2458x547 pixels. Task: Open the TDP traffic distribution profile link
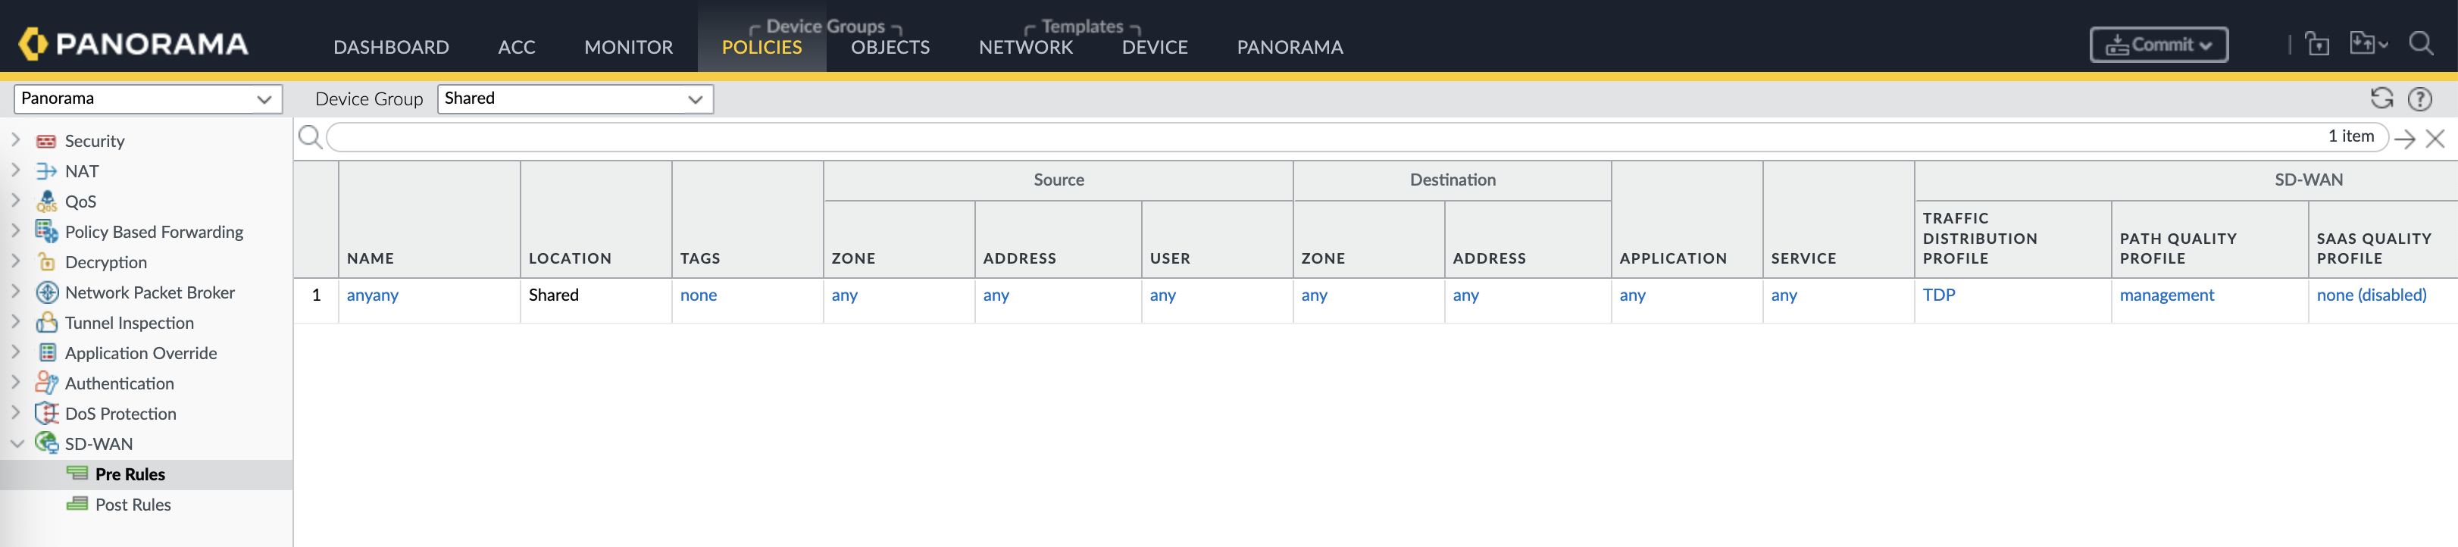tap(1938, 295)
